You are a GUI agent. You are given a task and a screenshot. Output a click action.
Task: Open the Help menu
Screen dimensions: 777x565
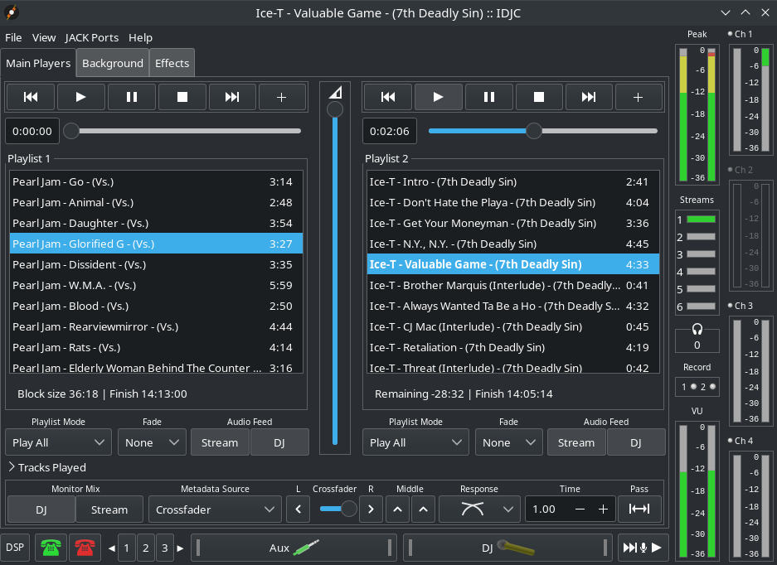(x=140, y=37)
